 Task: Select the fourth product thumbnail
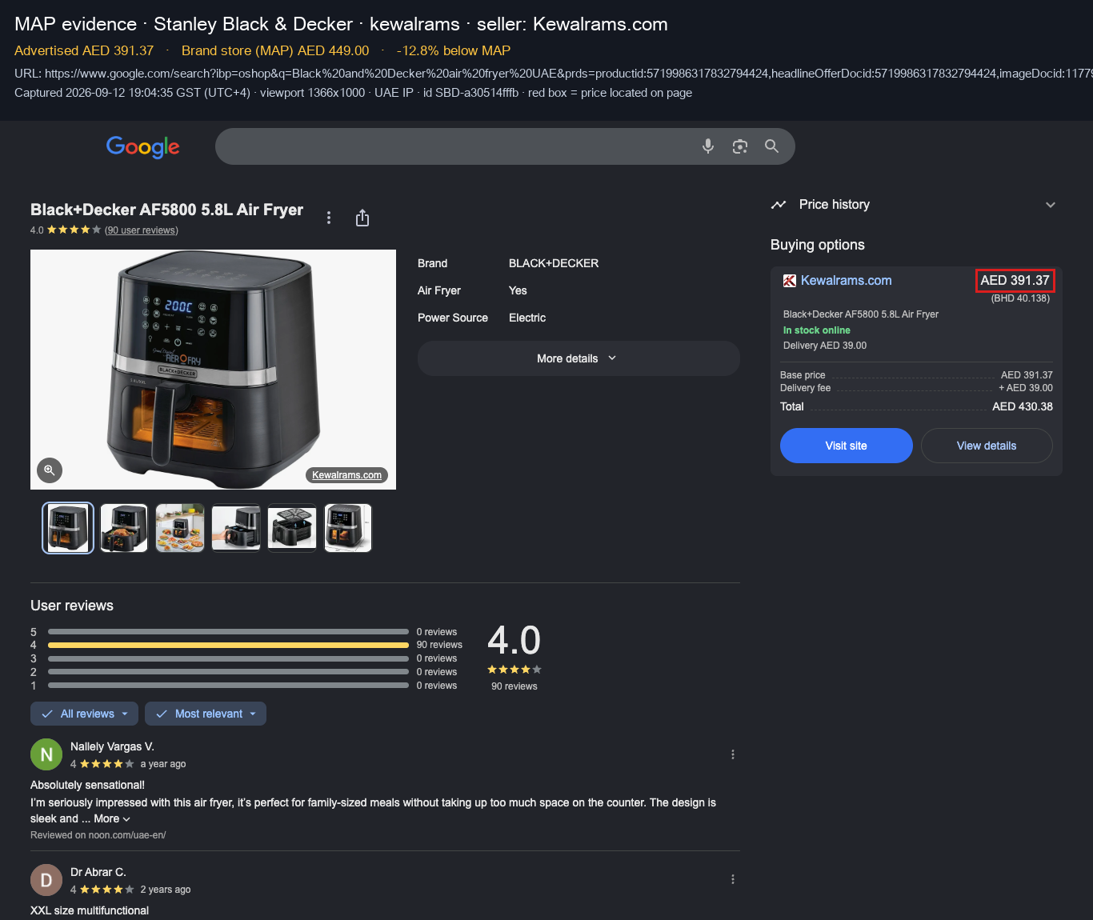[x=236, y=528]
